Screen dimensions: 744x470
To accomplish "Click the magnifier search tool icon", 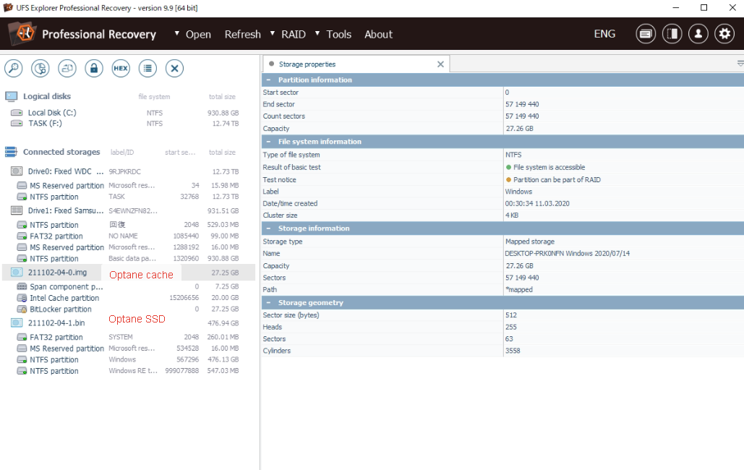I will tap(13, 69).
